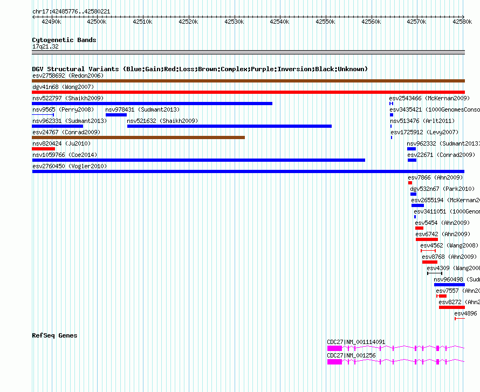
Task: Click the dgv532n67 (Park2010) label
Action: (x=442, y=189)
